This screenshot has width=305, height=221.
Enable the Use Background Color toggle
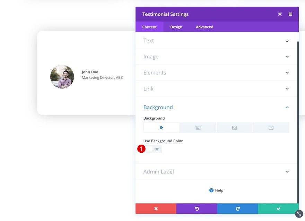pyautogui.click(x=150, y=149)
